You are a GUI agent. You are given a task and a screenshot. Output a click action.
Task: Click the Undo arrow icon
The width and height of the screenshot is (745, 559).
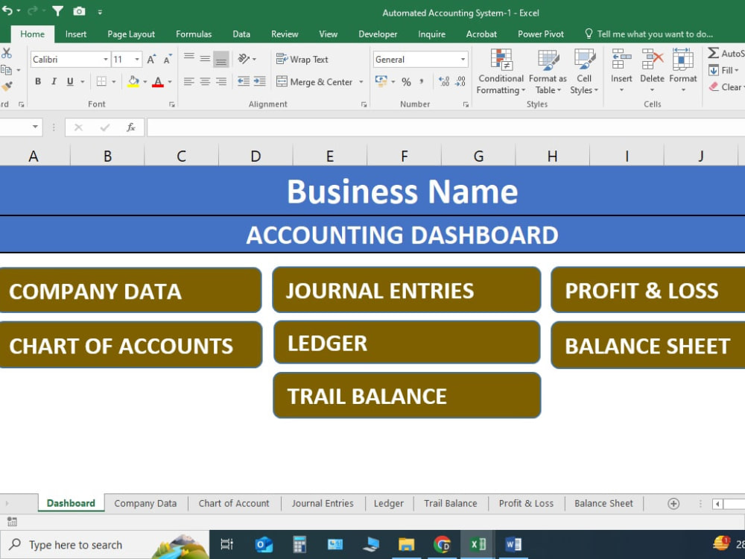coord(7,11)
